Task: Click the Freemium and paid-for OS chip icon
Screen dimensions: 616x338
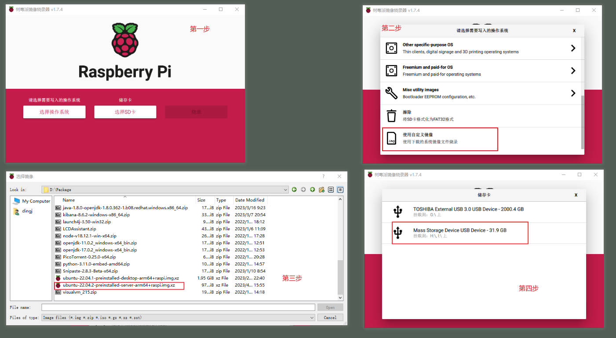Action: [x=391, y=70]
